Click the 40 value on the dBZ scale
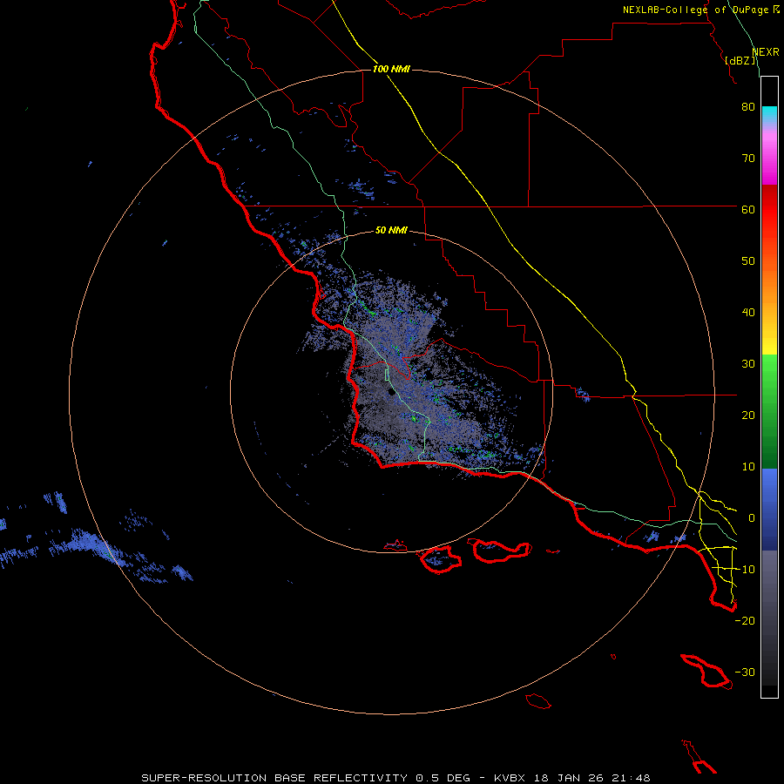 tap(748, 313)
